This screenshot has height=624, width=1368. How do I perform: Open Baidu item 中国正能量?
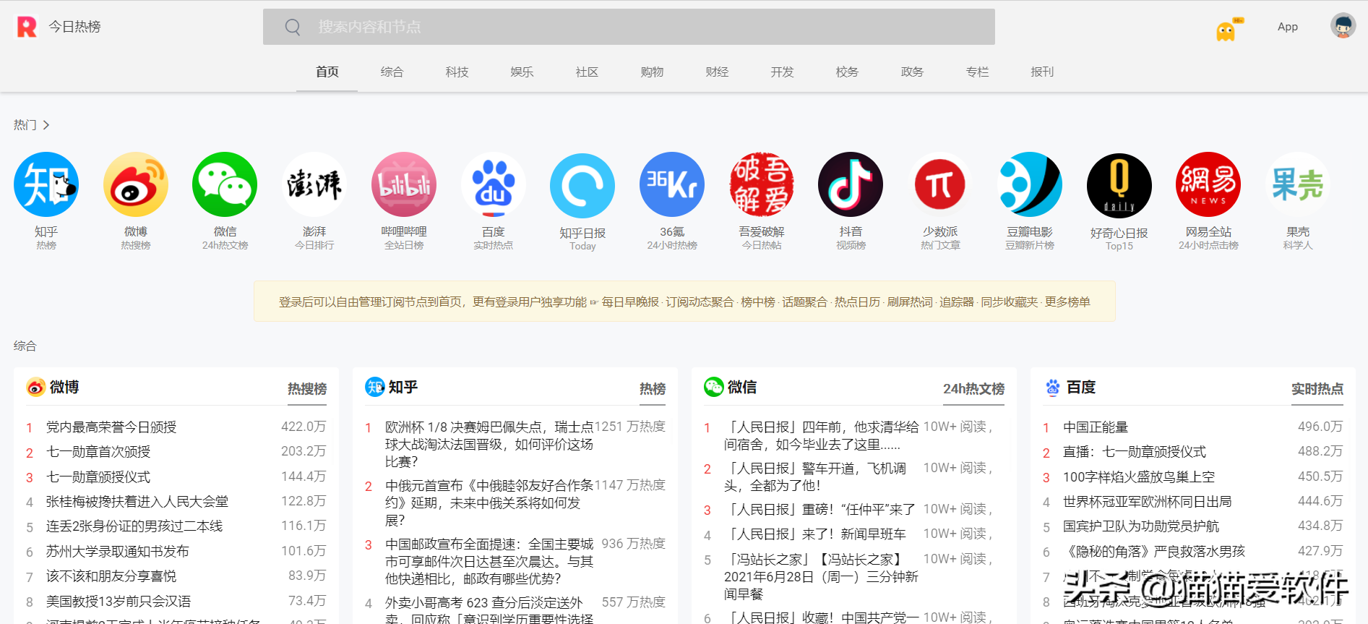pyautogui.click(x=1096, y=427)
